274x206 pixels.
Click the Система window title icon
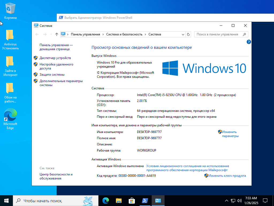36,25
